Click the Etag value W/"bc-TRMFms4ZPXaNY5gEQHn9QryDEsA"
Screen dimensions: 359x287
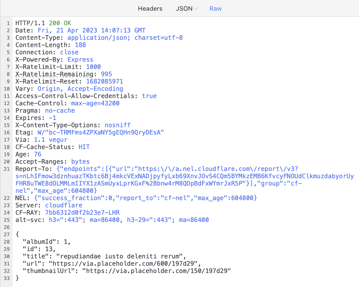coord(101,132)
